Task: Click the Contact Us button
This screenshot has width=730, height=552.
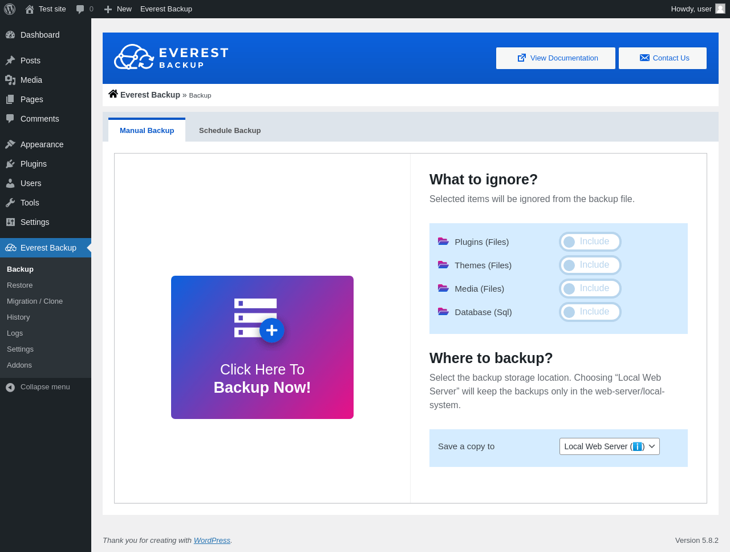Action: tap(663, 58)
